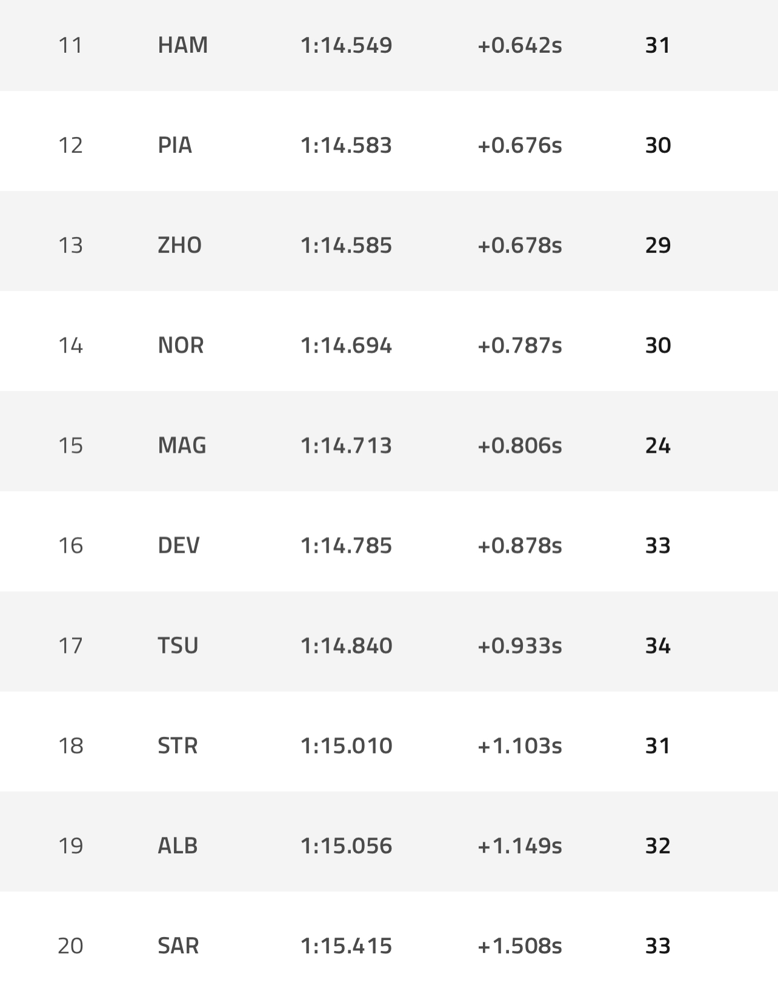This screenshot has width=778, height=994.
Task: Click the lap count 24
Action: pyautogui.click(x=657, y=445)
